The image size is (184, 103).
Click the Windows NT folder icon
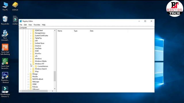tap(33, 64)
